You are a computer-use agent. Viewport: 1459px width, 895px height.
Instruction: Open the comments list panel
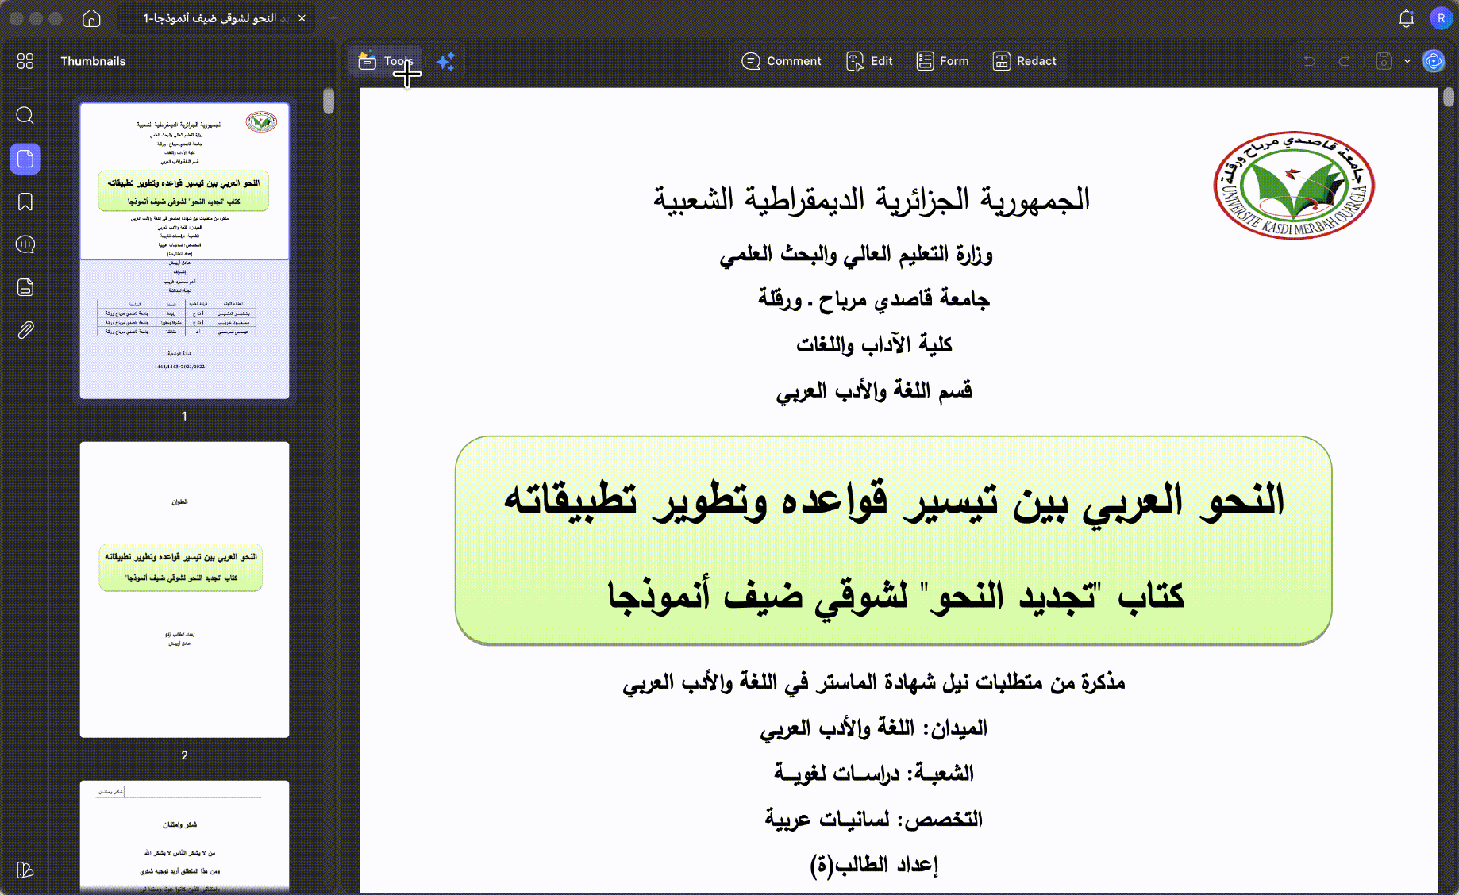pyautogui.click(x=25, y=244)
